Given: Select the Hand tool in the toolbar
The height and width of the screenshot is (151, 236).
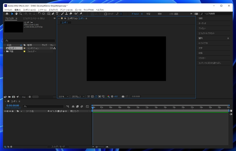Looking at the screenshot, I should (16, 14).
